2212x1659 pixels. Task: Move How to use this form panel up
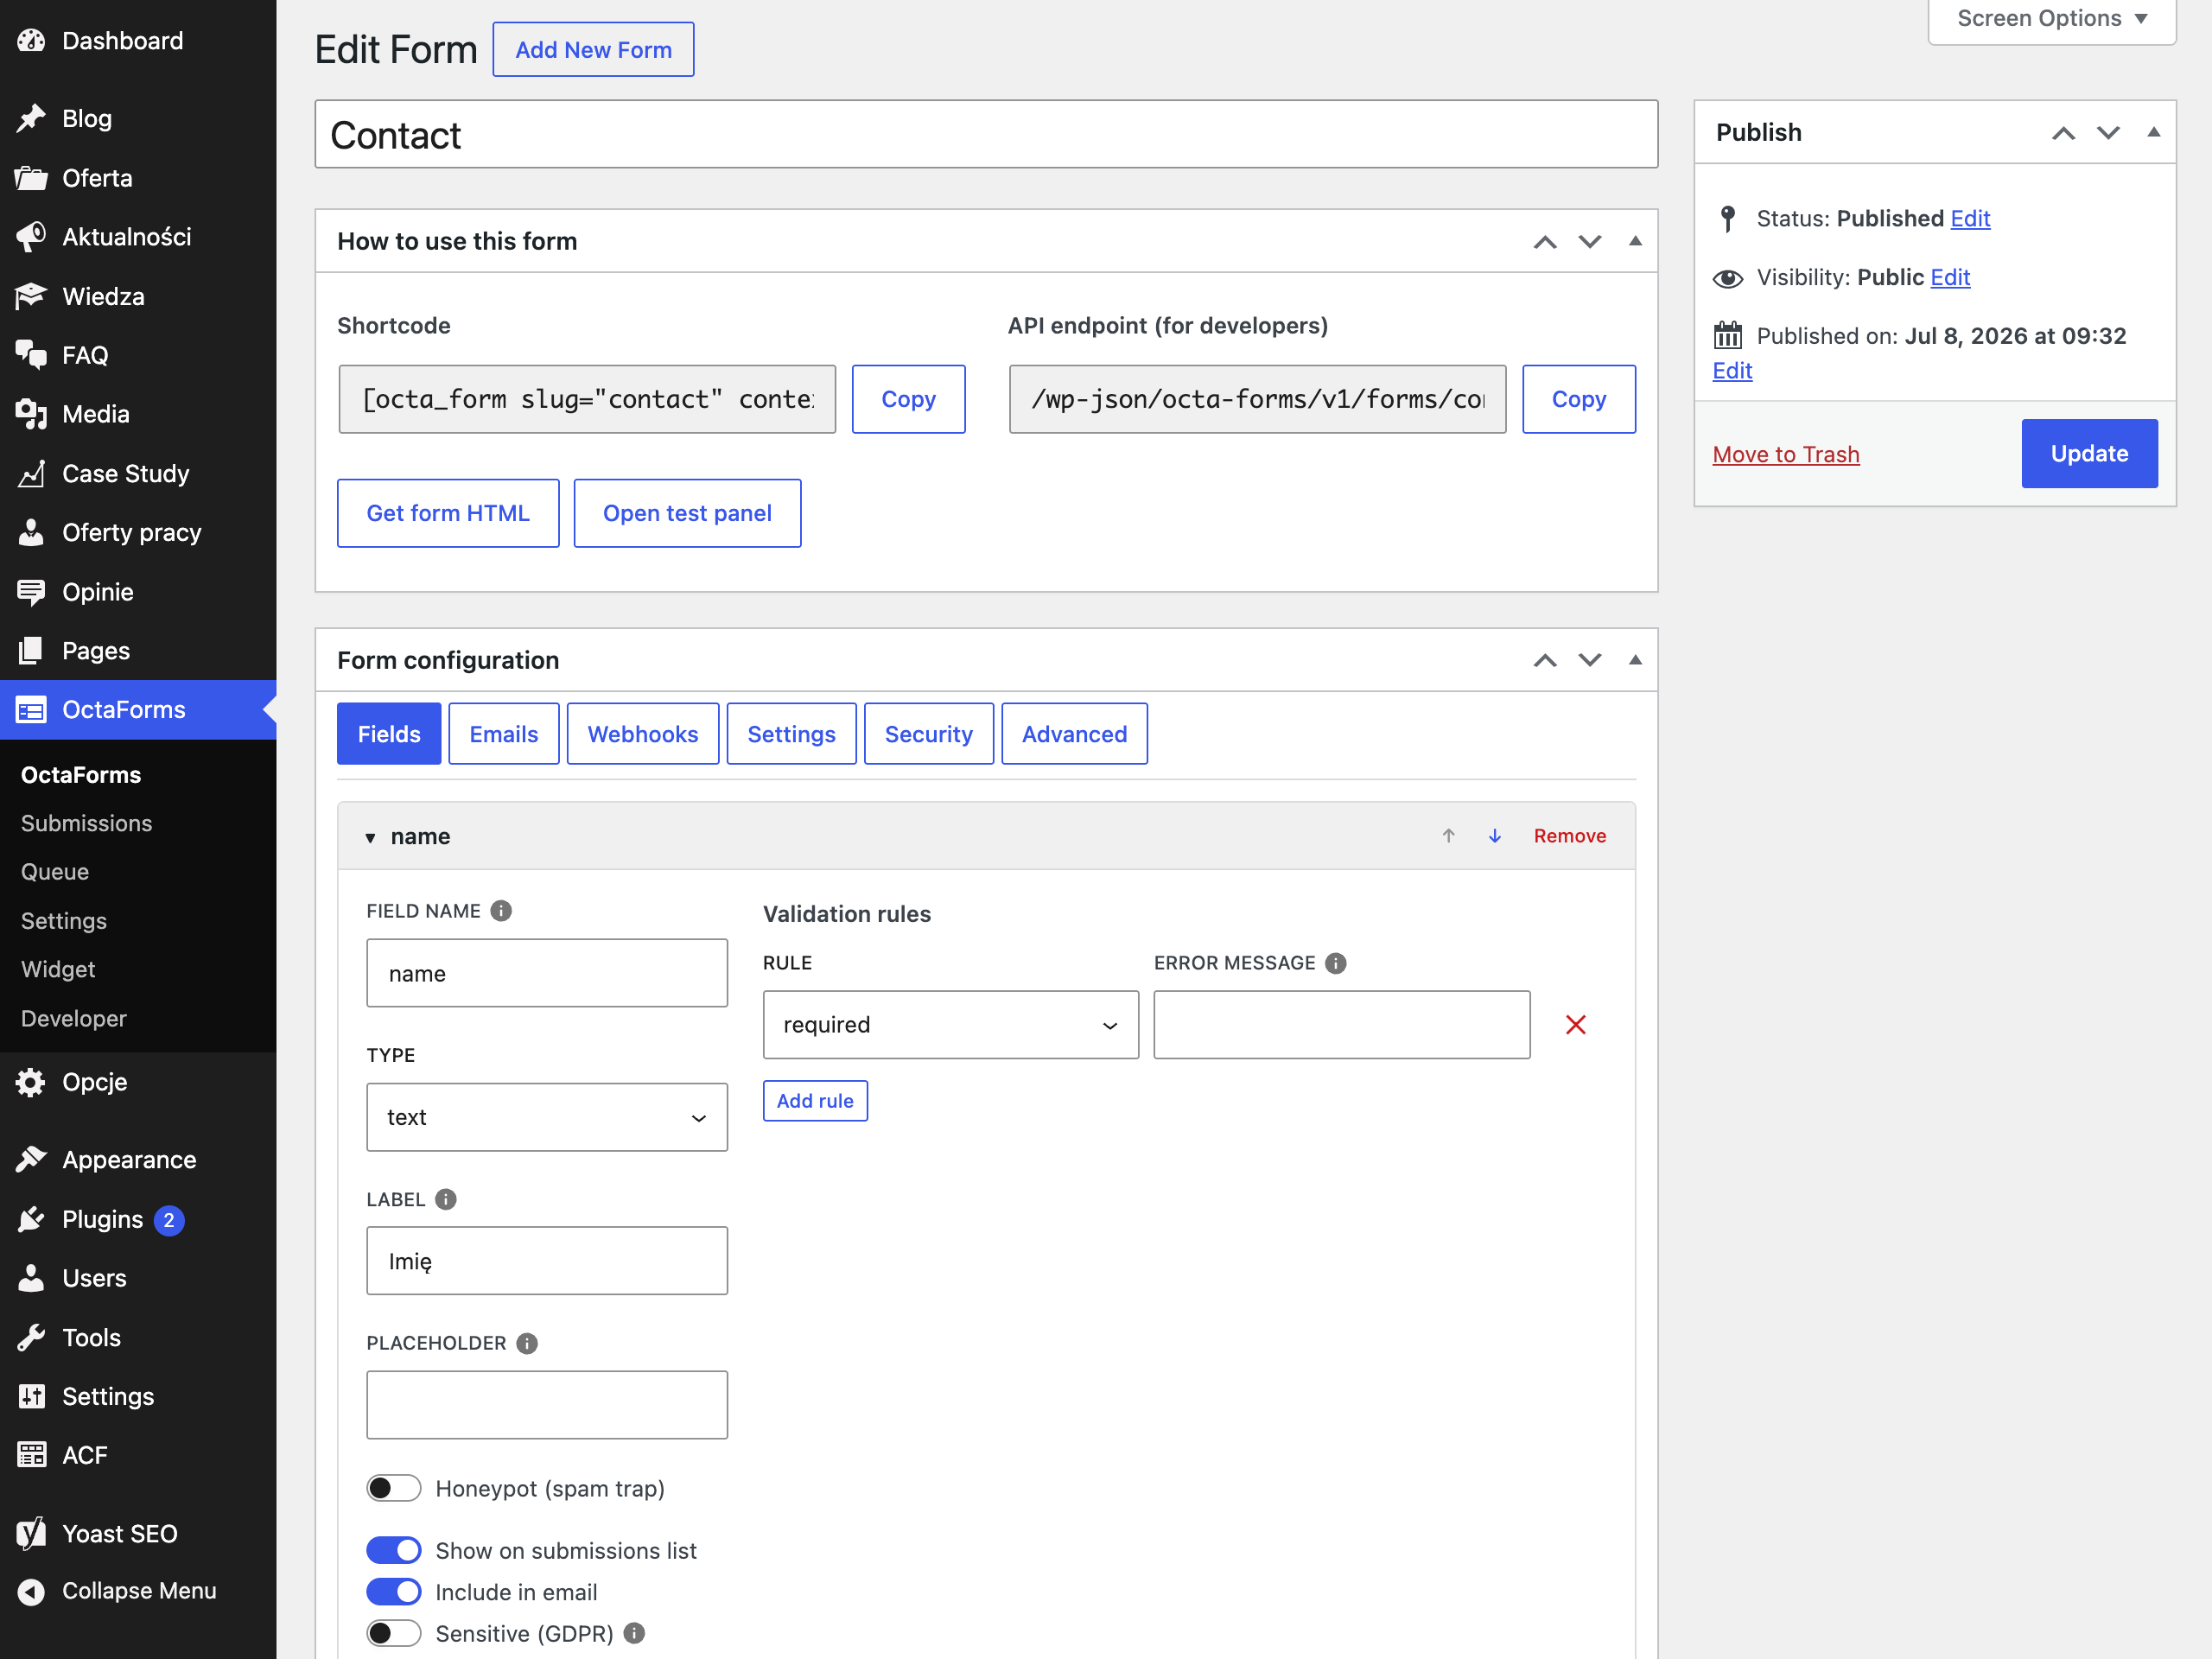coord(1545,241)
